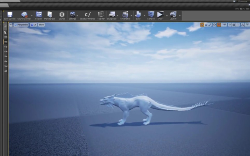
Task: Click the Build toolbar icon
Action: [138, 16]
